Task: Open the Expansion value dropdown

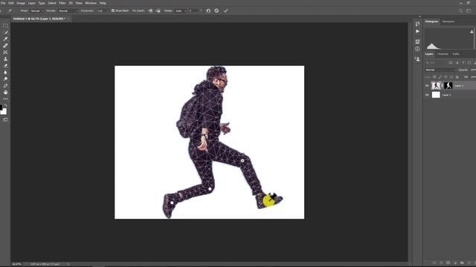Action: click(103, 10)
